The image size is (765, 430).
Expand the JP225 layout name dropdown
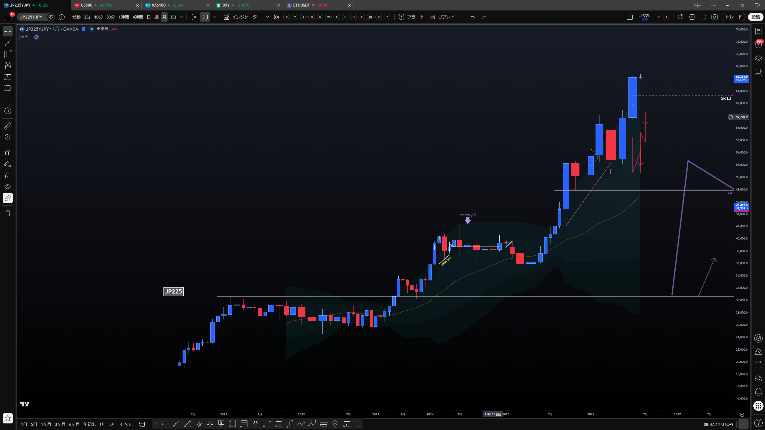point(658,17)
